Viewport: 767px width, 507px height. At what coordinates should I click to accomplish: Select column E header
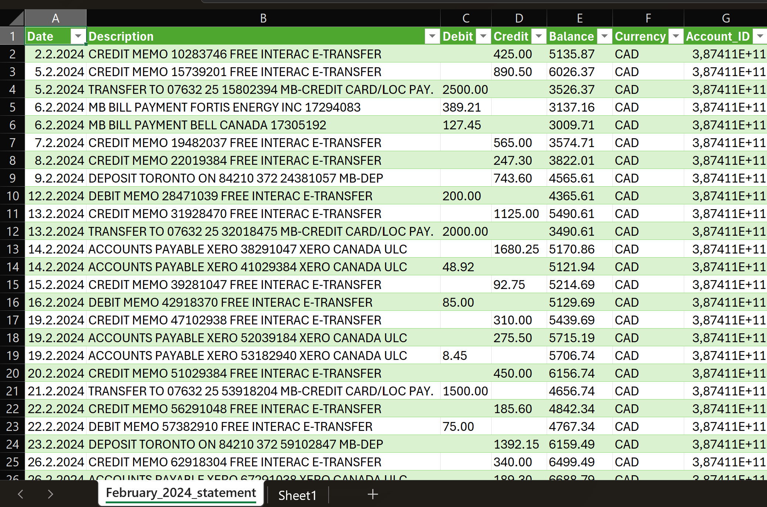(580, 18)
